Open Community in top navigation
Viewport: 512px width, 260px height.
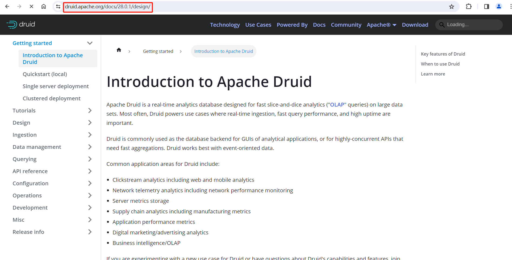point(346,25)
